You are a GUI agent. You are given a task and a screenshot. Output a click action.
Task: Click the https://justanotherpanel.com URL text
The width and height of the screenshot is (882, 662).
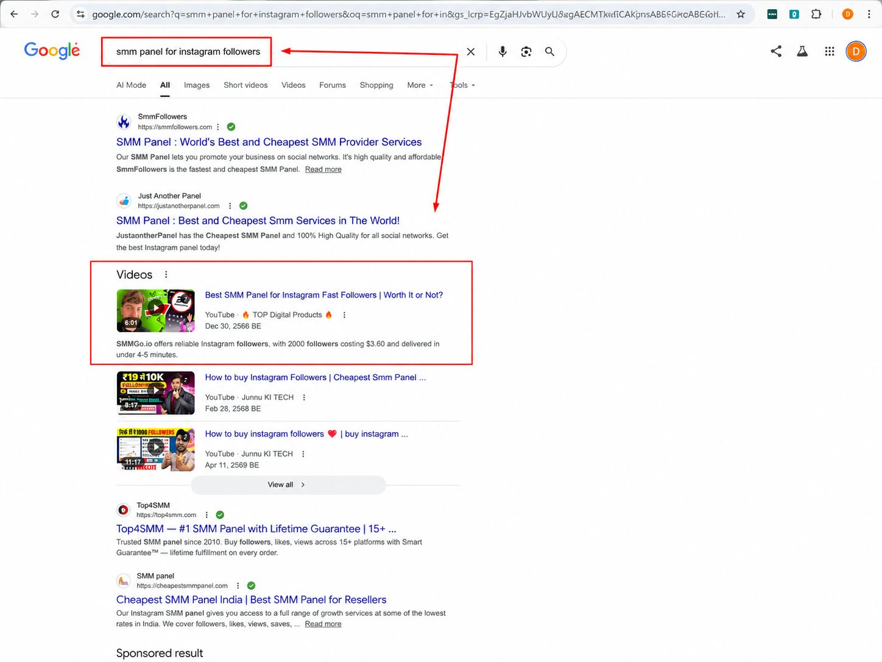(x=178, y=206)
